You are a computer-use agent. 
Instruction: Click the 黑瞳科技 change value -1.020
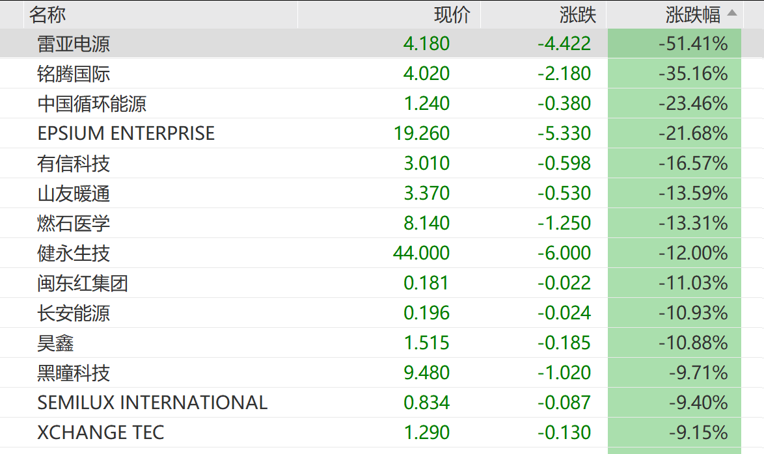[x=564, y=373]
